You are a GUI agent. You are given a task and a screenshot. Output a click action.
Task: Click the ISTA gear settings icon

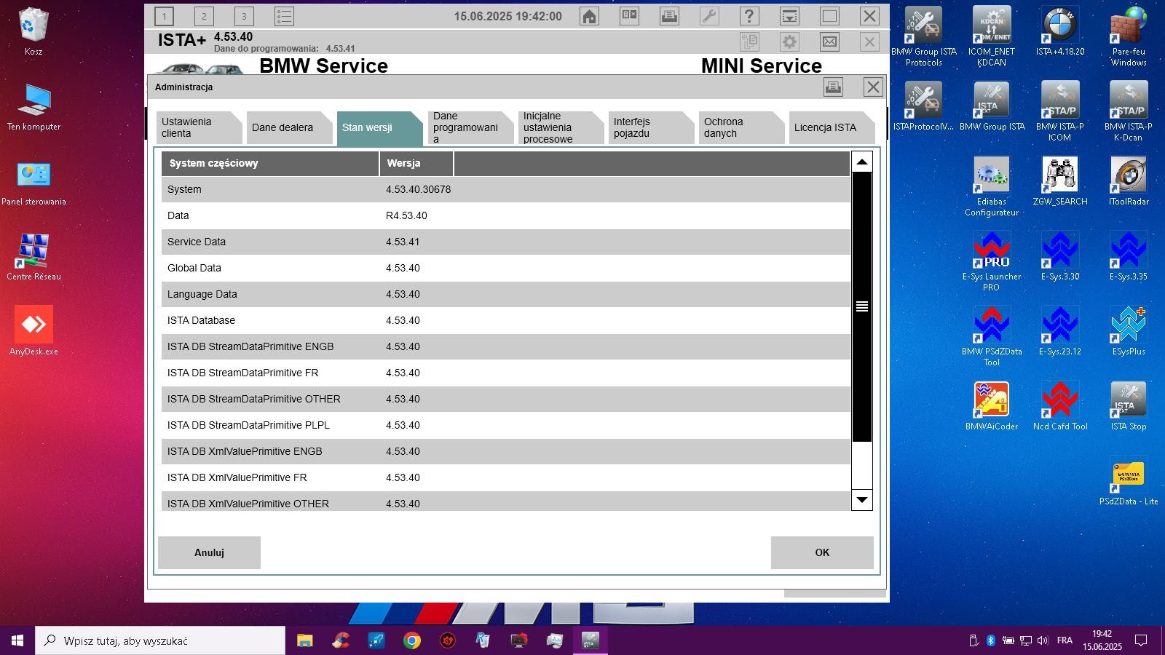pyautogui.click(x=789, y=41)
